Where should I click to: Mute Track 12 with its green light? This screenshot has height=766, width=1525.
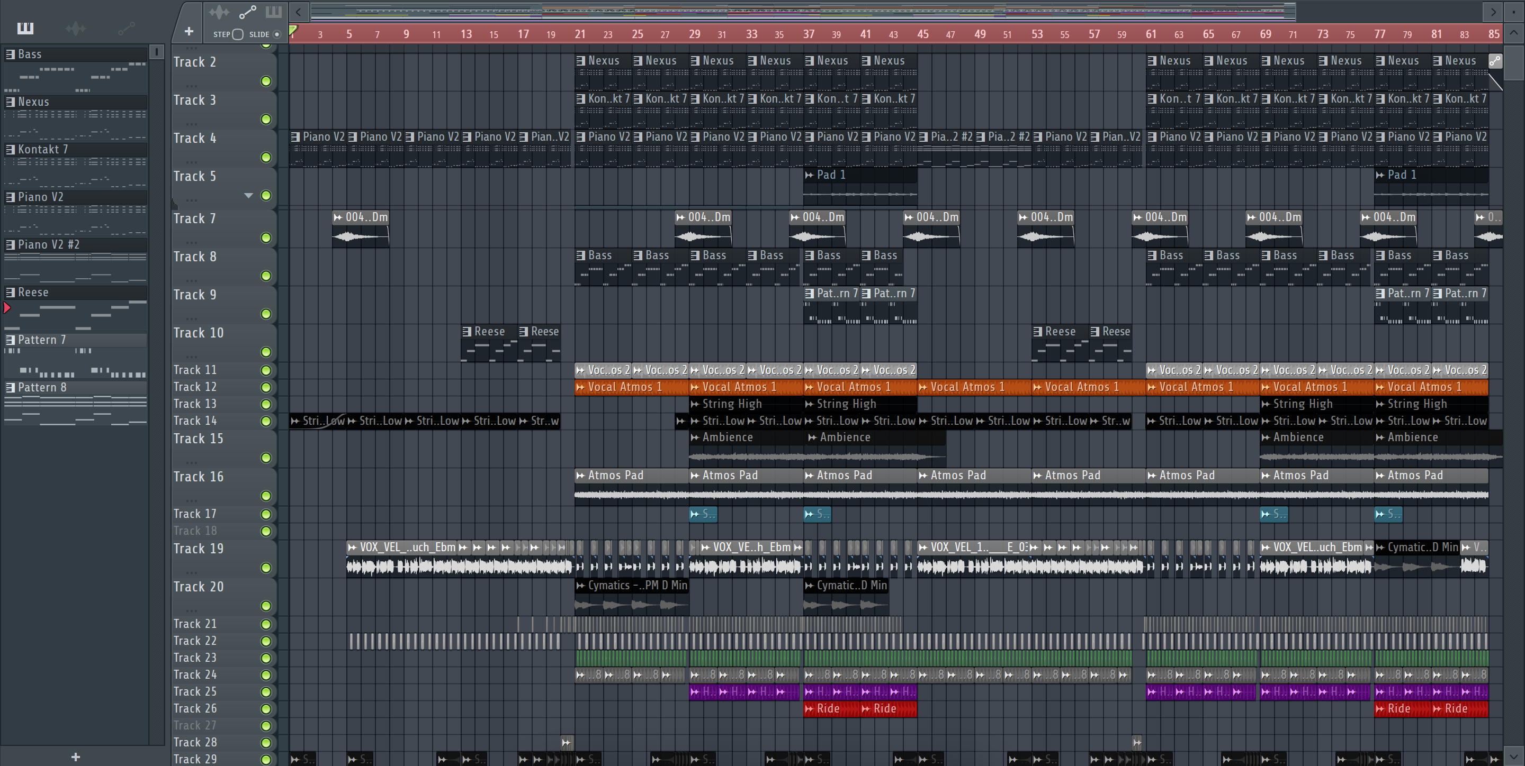tap(266, 387)
